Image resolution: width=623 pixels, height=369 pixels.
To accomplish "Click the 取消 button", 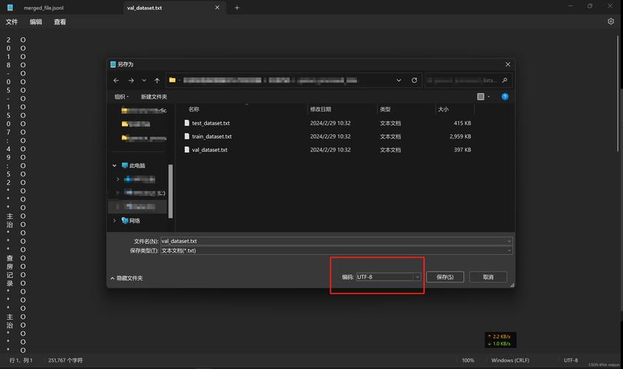I will click(x=488, y=277).
